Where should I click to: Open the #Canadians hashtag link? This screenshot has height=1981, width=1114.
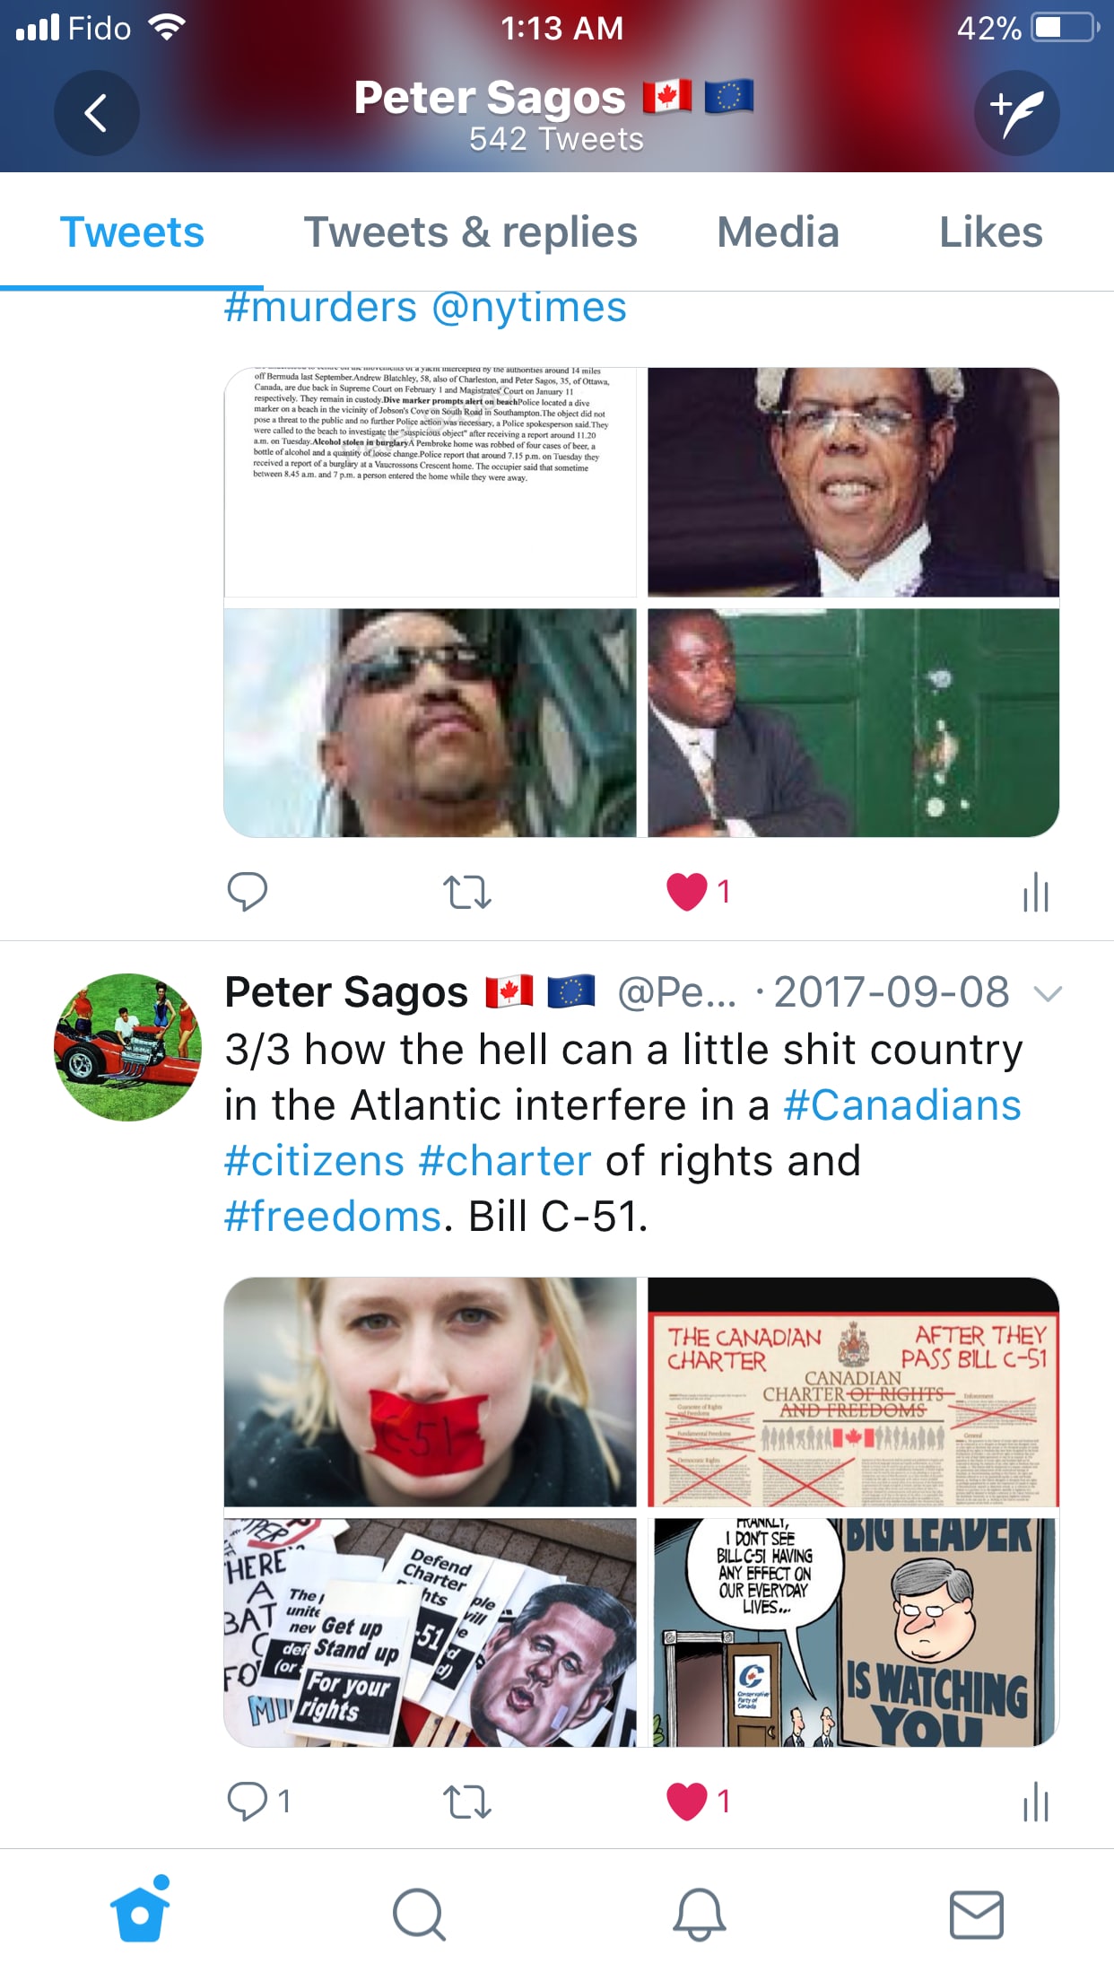tap(902, 1105)
